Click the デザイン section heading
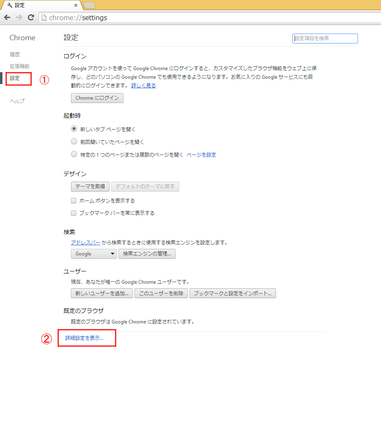 75,174
